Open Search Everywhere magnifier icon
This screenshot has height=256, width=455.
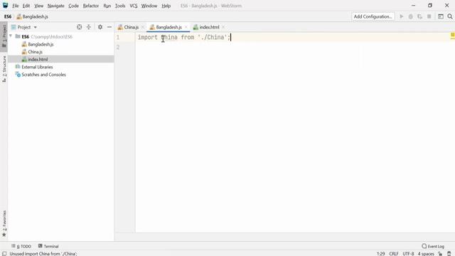tap(450, 16)
